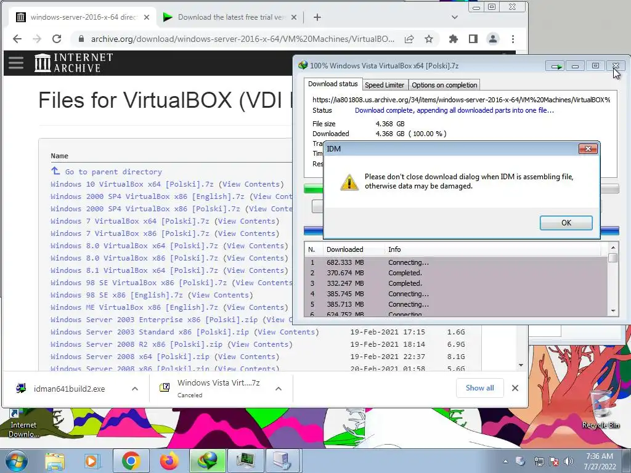Toggle Chrome side panel icon
Image resolution: width=631 pixels, height=473 pixels.
473,39
